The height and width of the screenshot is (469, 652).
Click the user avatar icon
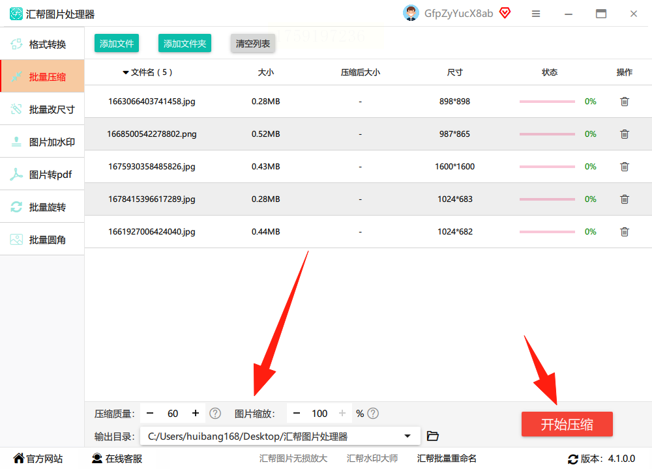pyautogui.click(x=411, y=13)
